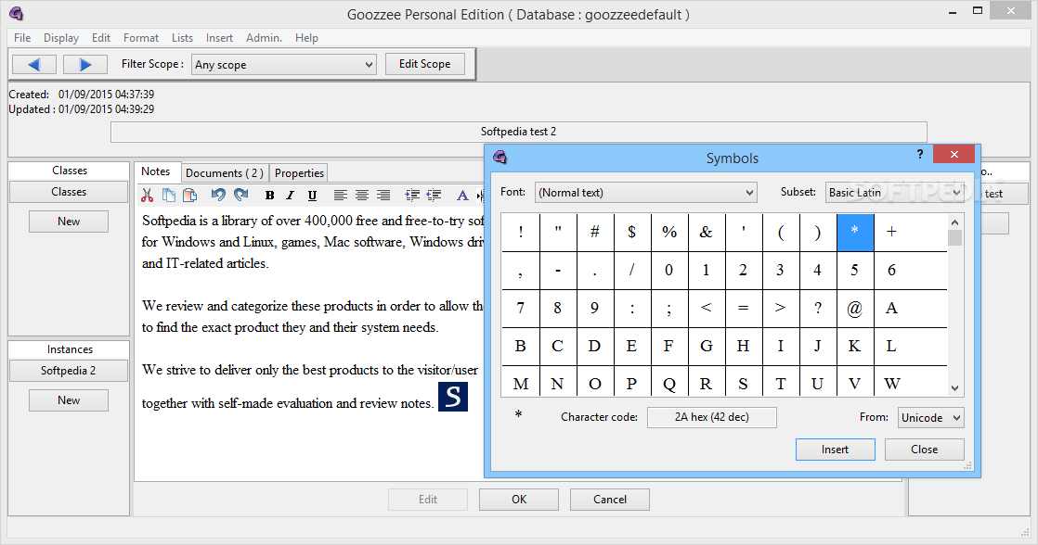Click the Copy icon in notes toolbar

point(169,195)
